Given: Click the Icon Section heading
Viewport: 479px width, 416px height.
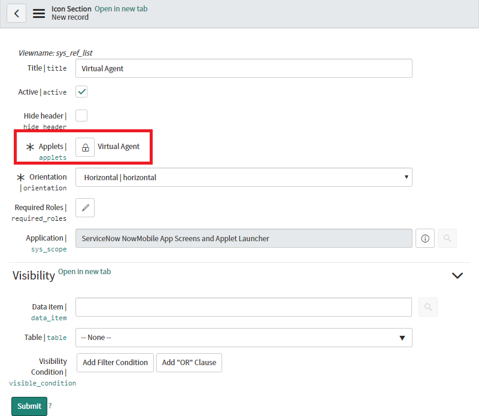Looking at the screenshot, I should click(x=71, y=9).
